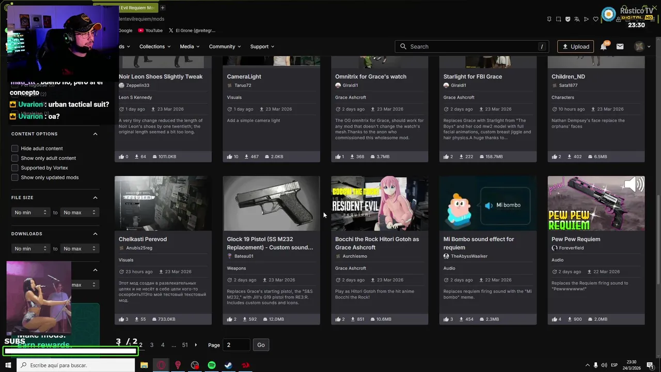The image size is (661, 372).
Task: Open Spotify from the taskbar
Action: coord(212,365)
